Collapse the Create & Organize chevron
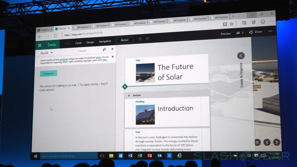Viewport: 297px width, 167px height. pyautogui.click(x=241, y=56)
